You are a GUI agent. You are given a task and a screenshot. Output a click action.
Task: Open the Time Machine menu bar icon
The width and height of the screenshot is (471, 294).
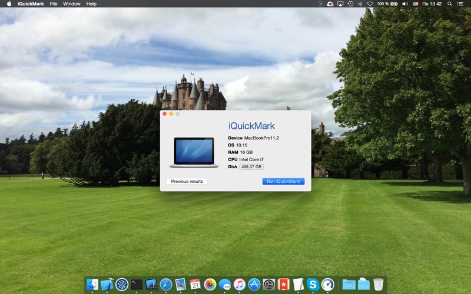click(x=350, y=4)
